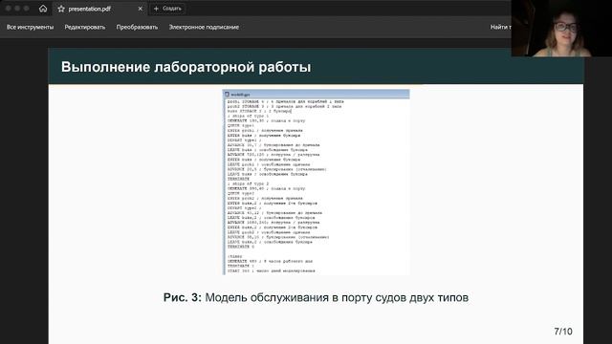Click the model.gps code screenshot
Image resolution: width=612 pixels, height=344 pixels.
pyautogui.click(x=316, y=183)
